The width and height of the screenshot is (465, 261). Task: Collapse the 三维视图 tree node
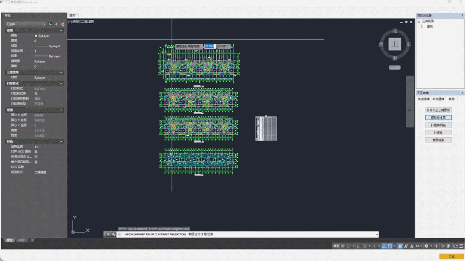pyautogui.click(x=418, y=21)
